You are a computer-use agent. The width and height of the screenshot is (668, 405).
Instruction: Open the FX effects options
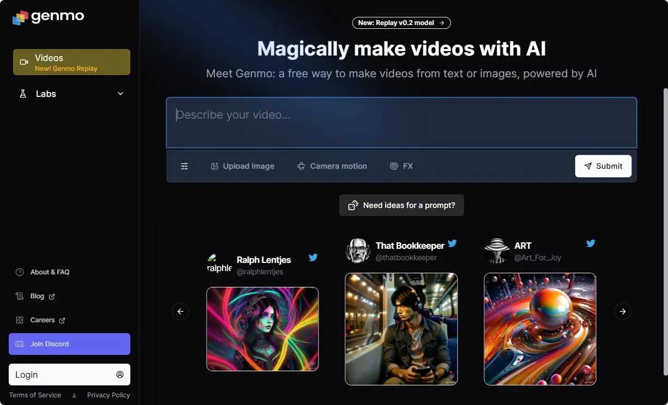point(401,166)
